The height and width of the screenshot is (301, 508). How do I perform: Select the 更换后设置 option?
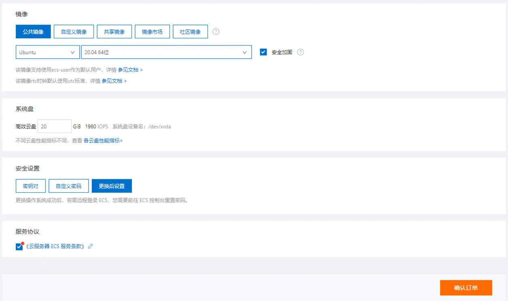click(x=112, y=186)
